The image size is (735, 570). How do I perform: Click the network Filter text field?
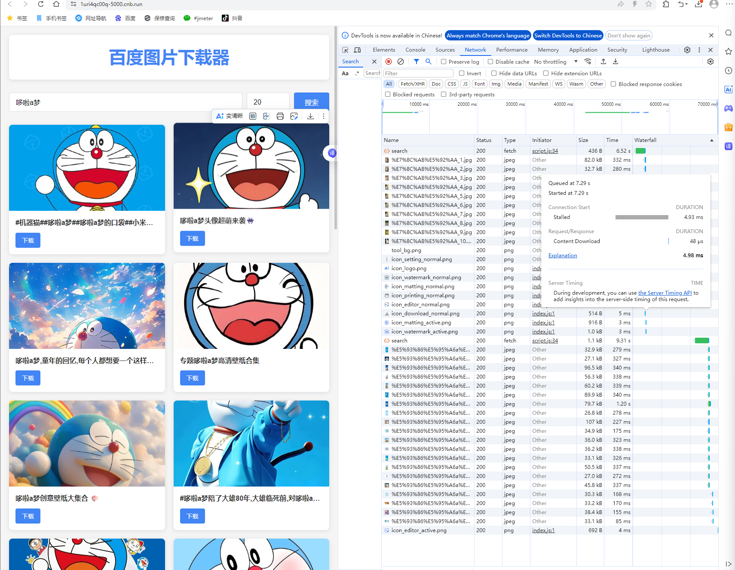pyautogui.click(x=418, y=73)
